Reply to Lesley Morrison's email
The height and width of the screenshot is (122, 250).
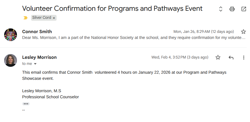pyautogui.click(x=231, y=57)
